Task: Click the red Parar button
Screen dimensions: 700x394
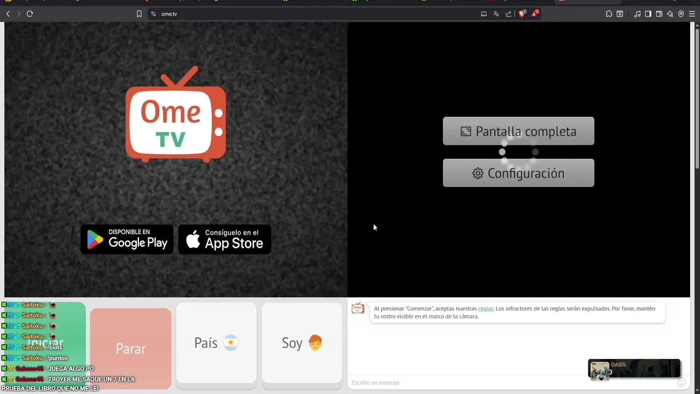Action: [x=131, y=349]
